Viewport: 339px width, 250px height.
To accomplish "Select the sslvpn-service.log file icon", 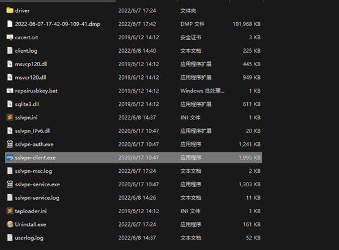I will pyautogui.click(x=10, y=198).
